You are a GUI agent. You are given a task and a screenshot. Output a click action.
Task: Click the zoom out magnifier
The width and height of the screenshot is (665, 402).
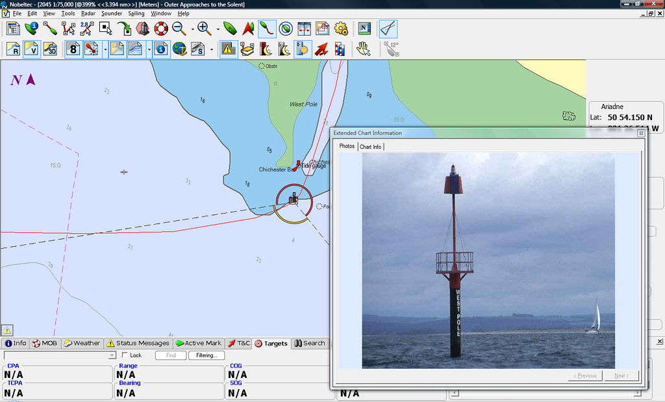point(179,29)
